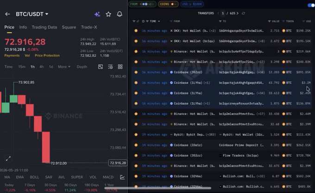Open the chart drawing tools icon
This screenshot has height=193, width=315.
coord(101,67)
